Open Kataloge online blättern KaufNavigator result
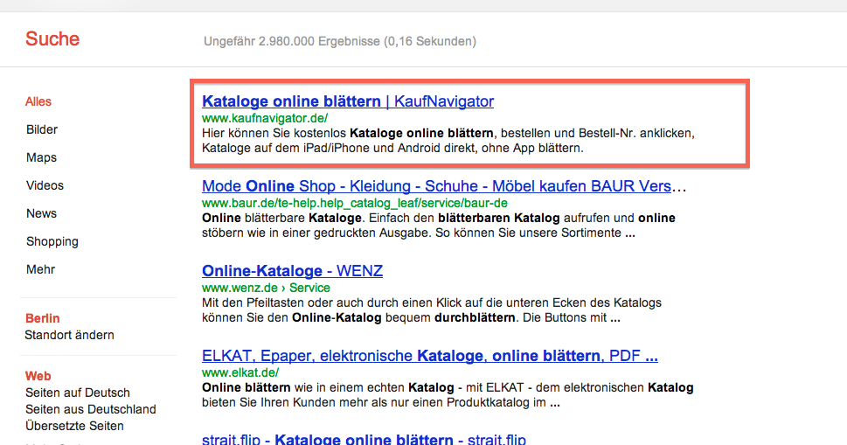Image resolution: width=847 pixels, height=445 pixels. (348, 101)
